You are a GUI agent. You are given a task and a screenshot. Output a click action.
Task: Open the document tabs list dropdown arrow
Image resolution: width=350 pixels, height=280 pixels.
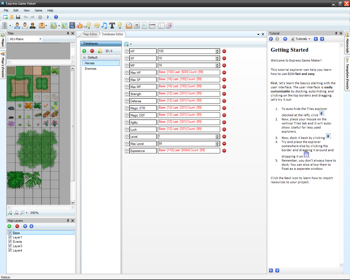(x=258, y=34)
